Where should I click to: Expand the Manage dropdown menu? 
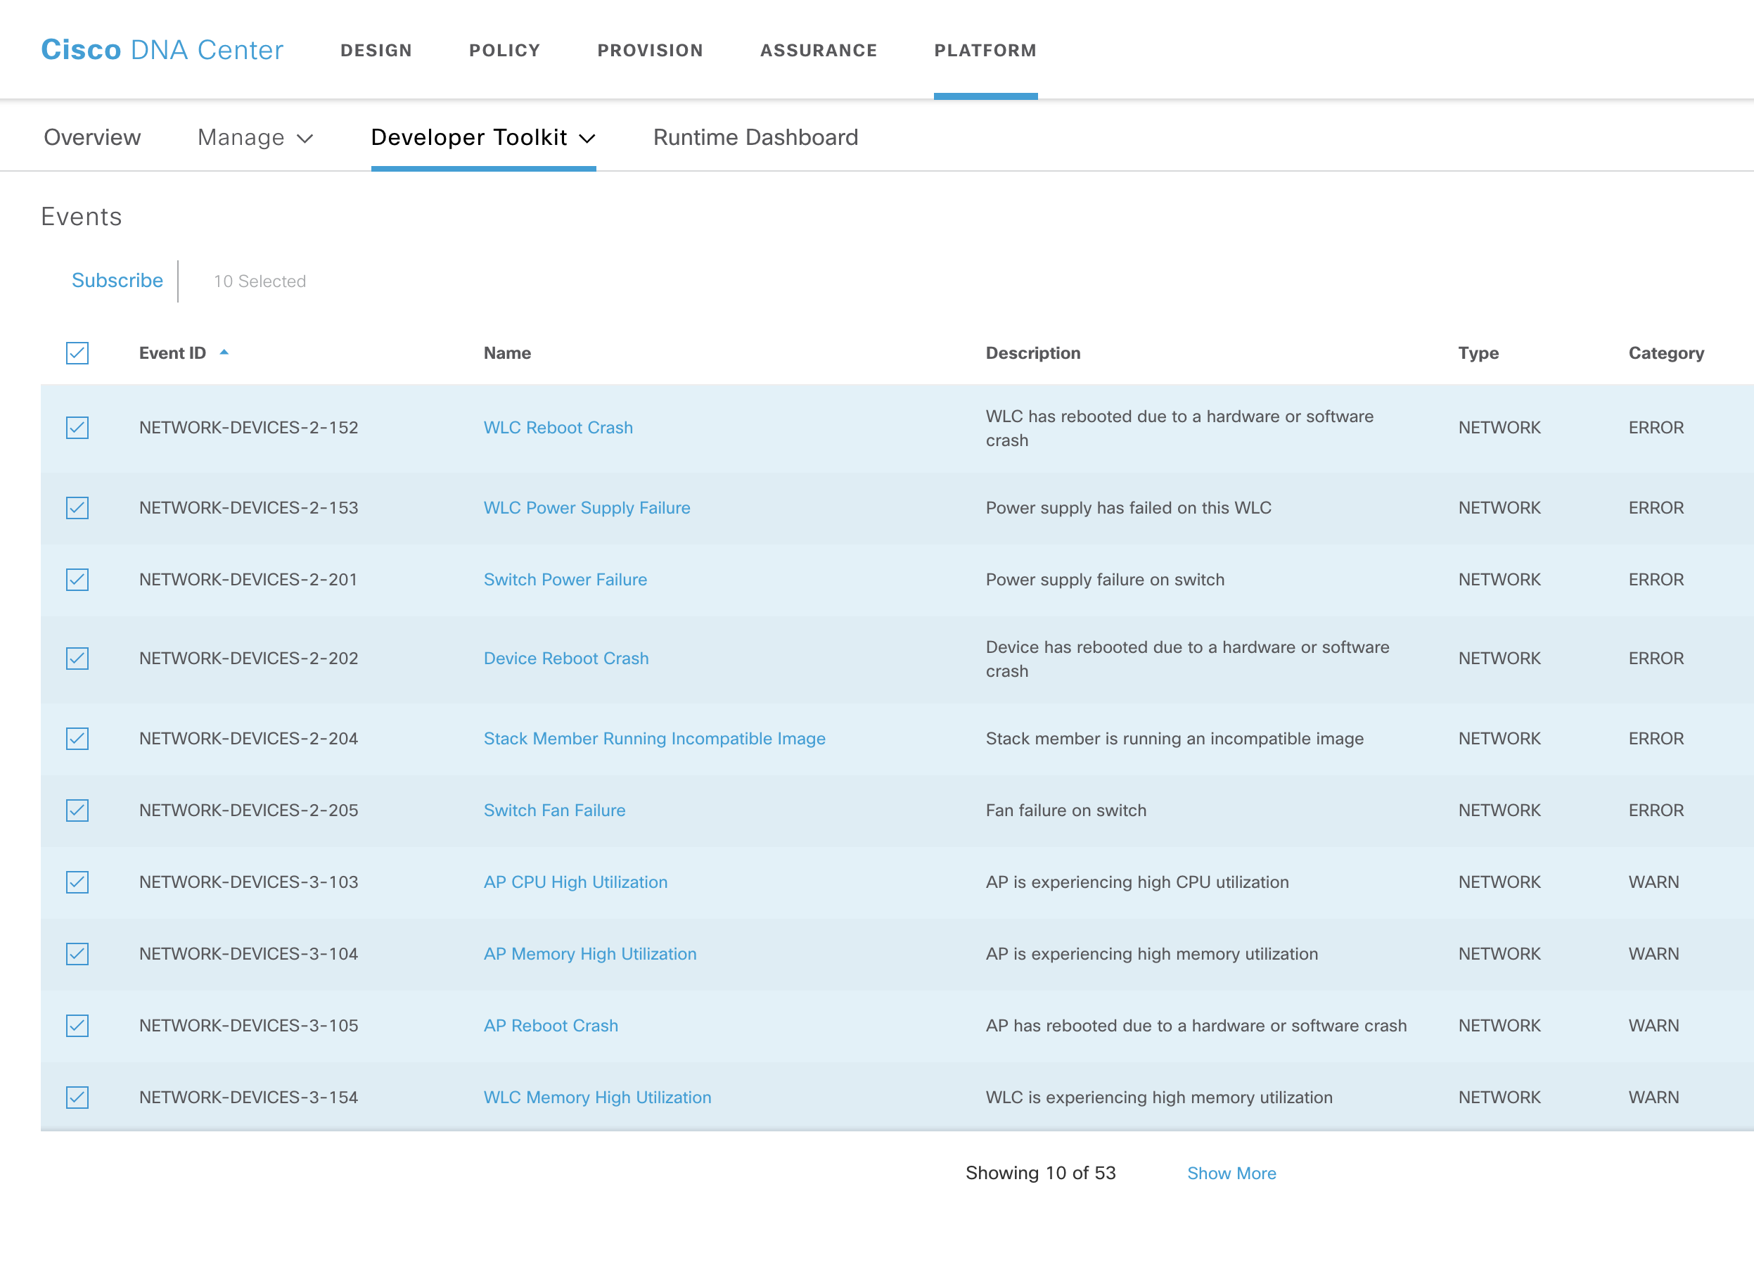(x=255, y=138)
